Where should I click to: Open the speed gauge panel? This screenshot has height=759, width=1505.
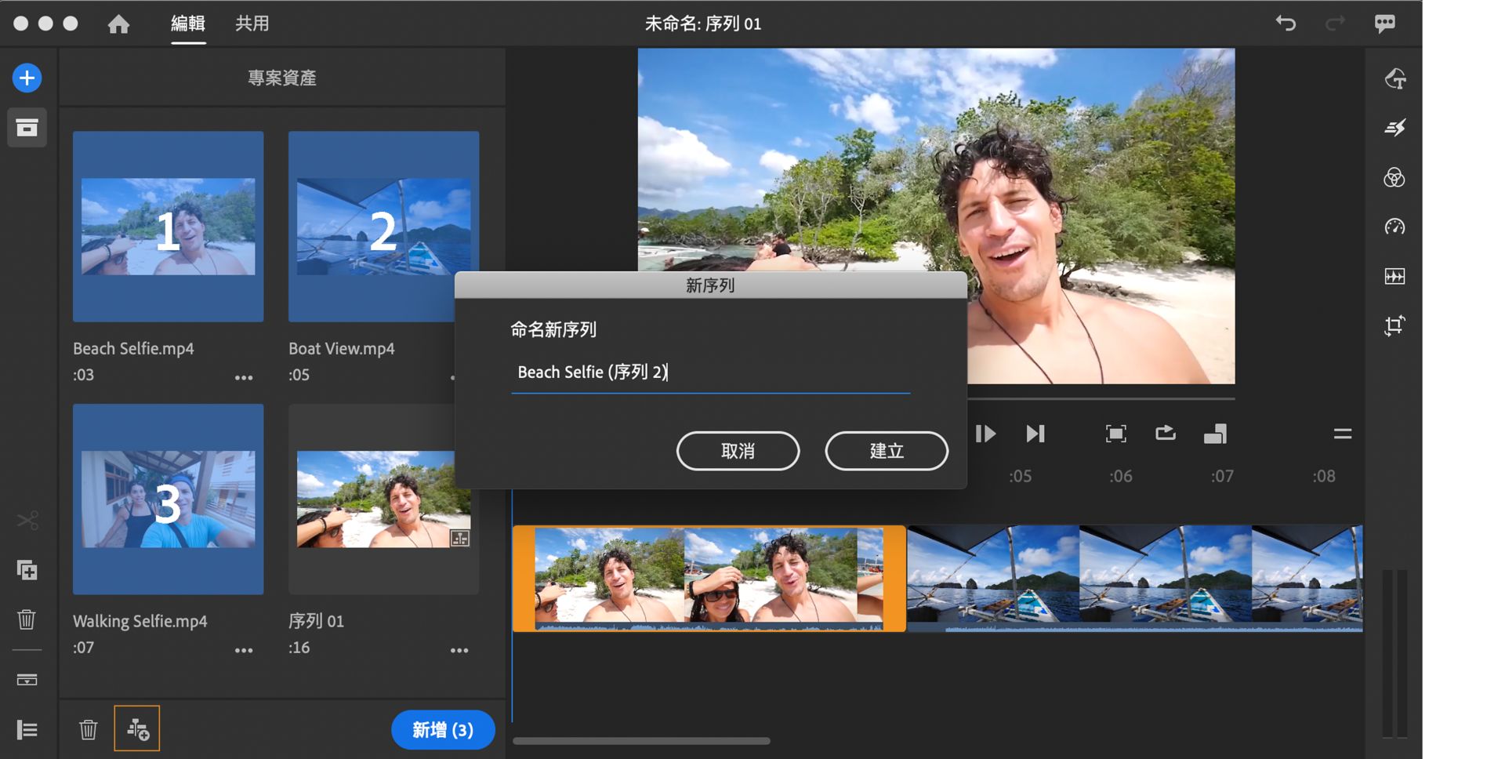tap(1394, 227)
